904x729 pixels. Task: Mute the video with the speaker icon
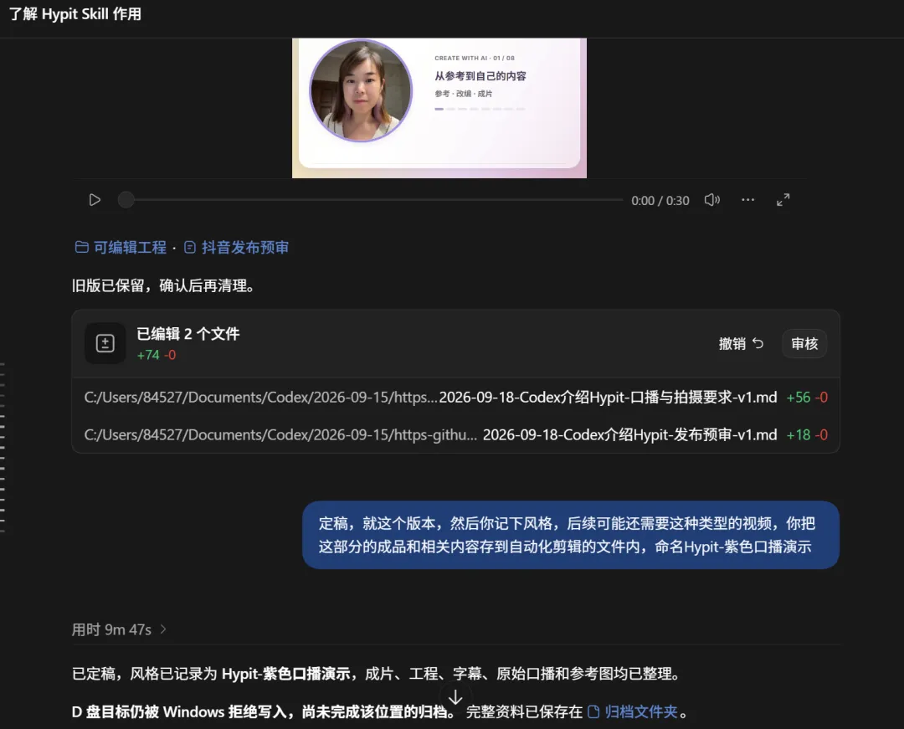(712, 200)
